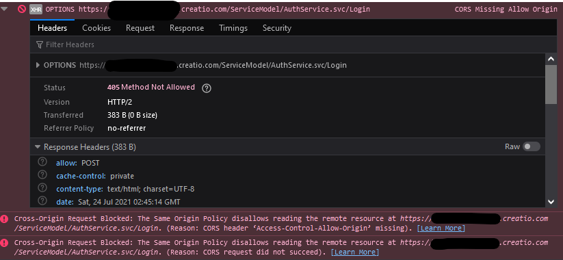The width and height of the screenshot is (563, 260).
Task: Select the 'text/html; charset=UTF-8' value
Action: pos(151,189)
